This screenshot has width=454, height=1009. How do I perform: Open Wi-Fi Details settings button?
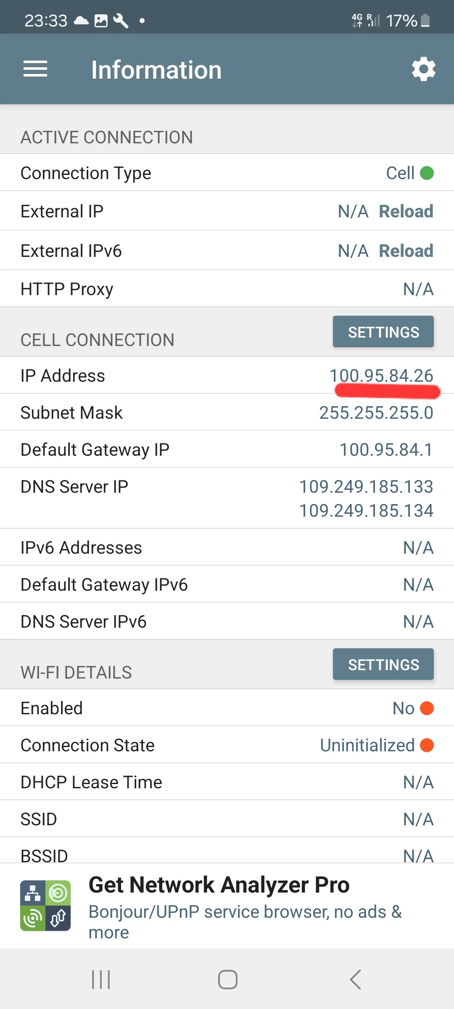[x=383, y=664]
